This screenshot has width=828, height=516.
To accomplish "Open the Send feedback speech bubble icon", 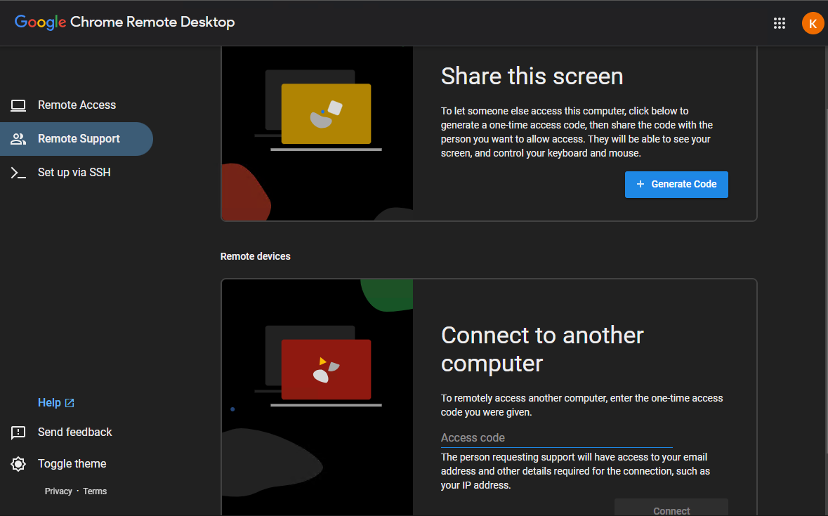I will click(18, 432).
